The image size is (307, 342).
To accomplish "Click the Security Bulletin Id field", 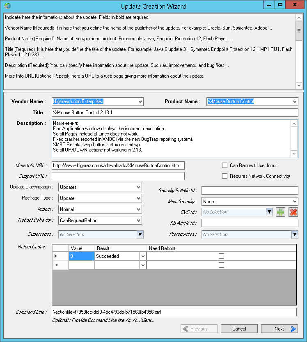I will click(250, 191).
